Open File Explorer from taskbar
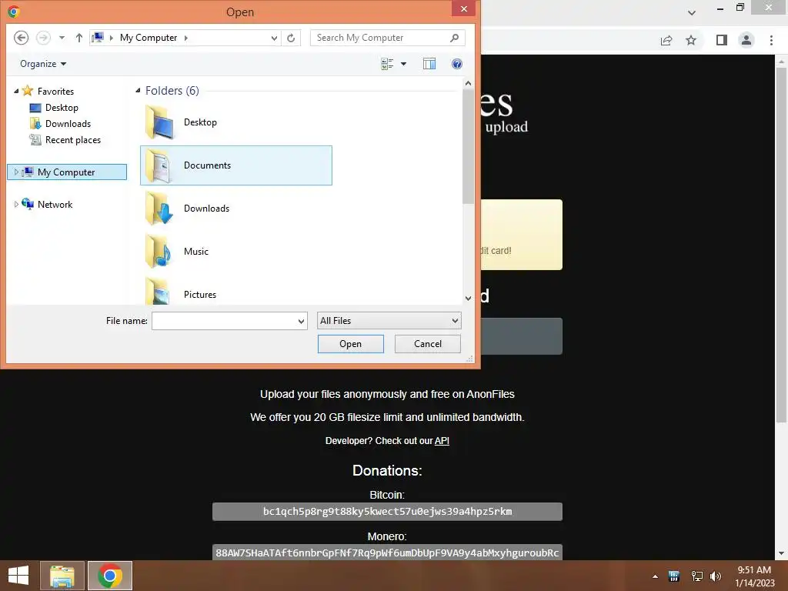 point(62,576)
